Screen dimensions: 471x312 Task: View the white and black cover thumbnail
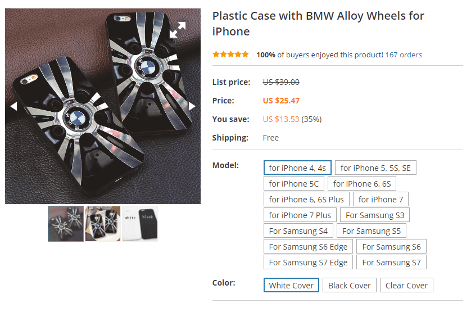[x=140, y=224]
